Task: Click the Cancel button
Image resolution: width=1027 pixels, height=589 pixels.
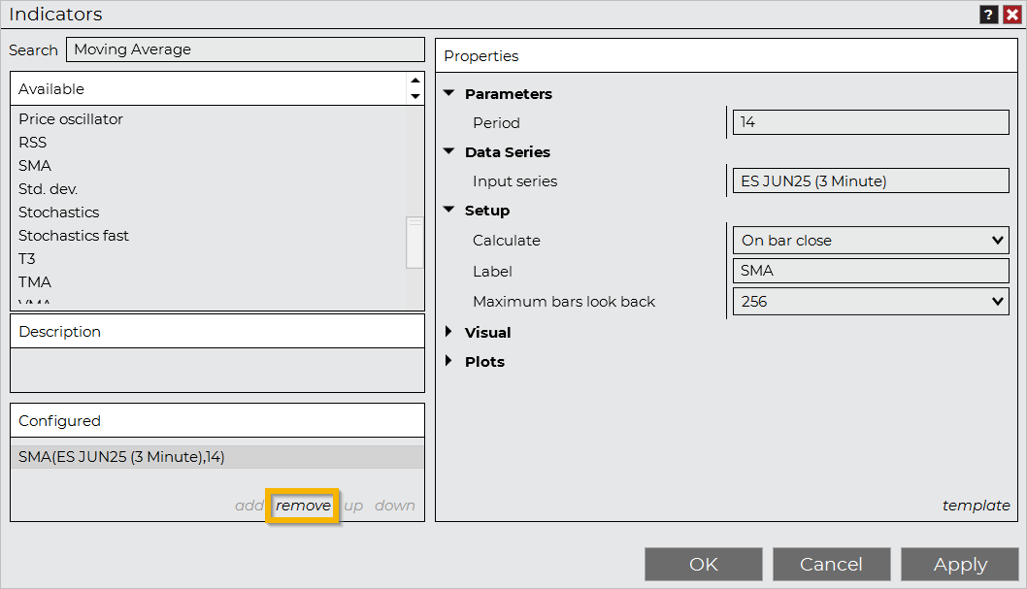Action: click(x=831, y=564)
